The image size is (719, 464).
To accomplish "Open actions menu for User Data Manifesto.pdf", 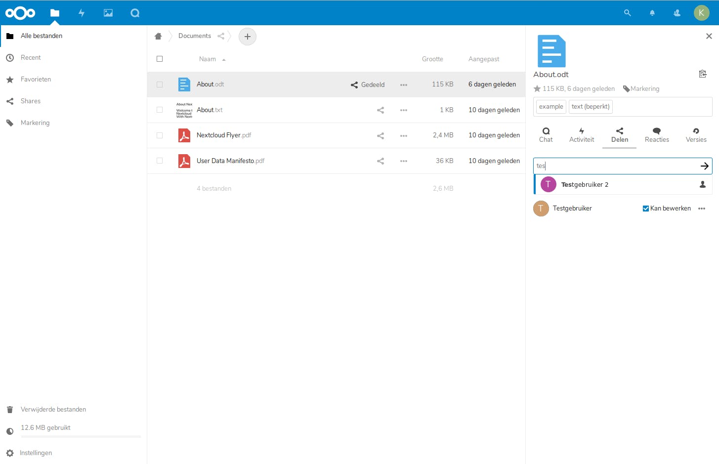I will pyautogui.click(x=404, y=161).
